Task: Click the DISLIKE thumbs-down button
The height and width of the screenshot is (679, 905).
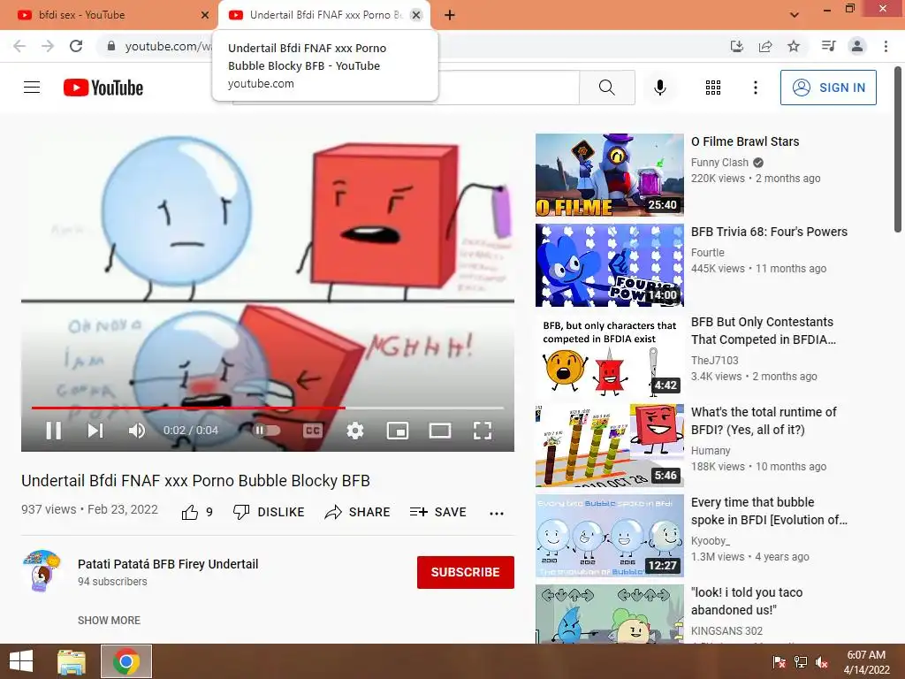Action: tap(269, 512)
